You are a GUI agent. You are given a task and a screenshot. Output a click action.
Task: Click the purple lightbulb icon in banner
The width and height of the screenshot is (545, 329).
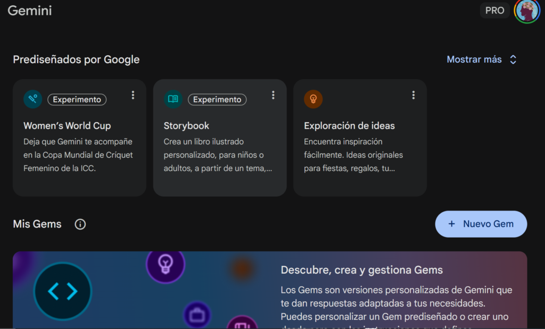[x=165, y=264]
